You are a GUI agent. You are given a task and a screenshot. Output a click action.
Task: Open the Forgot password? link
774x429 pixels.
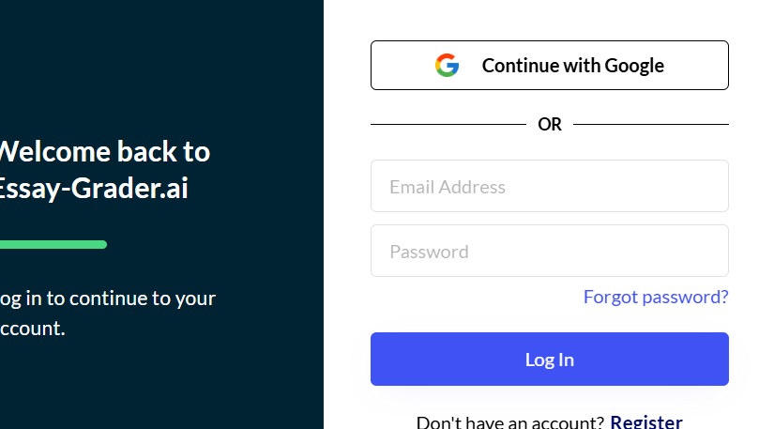pyautogui.click(x=655, y=297)
